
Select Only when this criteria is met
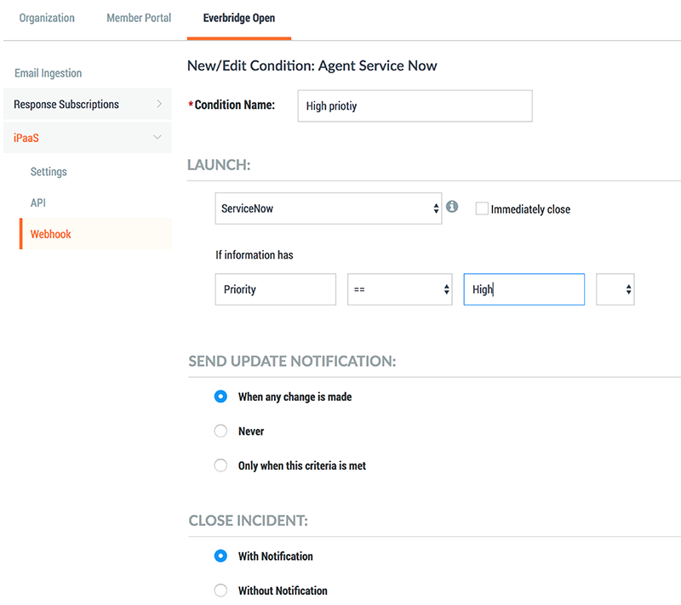(220, 465)
